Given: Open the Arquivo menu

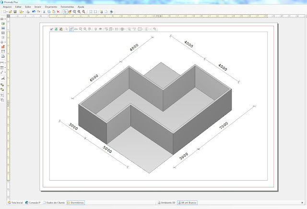Looking at the screenshot, I should pos(7,7).
